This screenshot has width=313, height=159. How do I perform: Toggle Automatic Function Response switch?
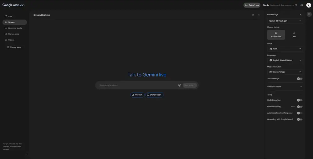point(300,113)
